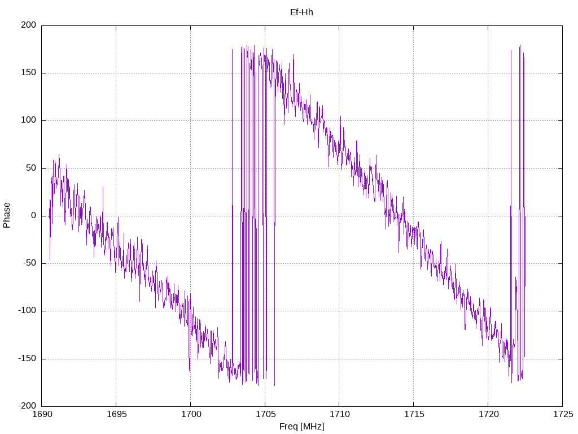The width and height of the screenshot is (578, 434).
Task: Click the y-axis tick label 50
Action: coord(32,168)
